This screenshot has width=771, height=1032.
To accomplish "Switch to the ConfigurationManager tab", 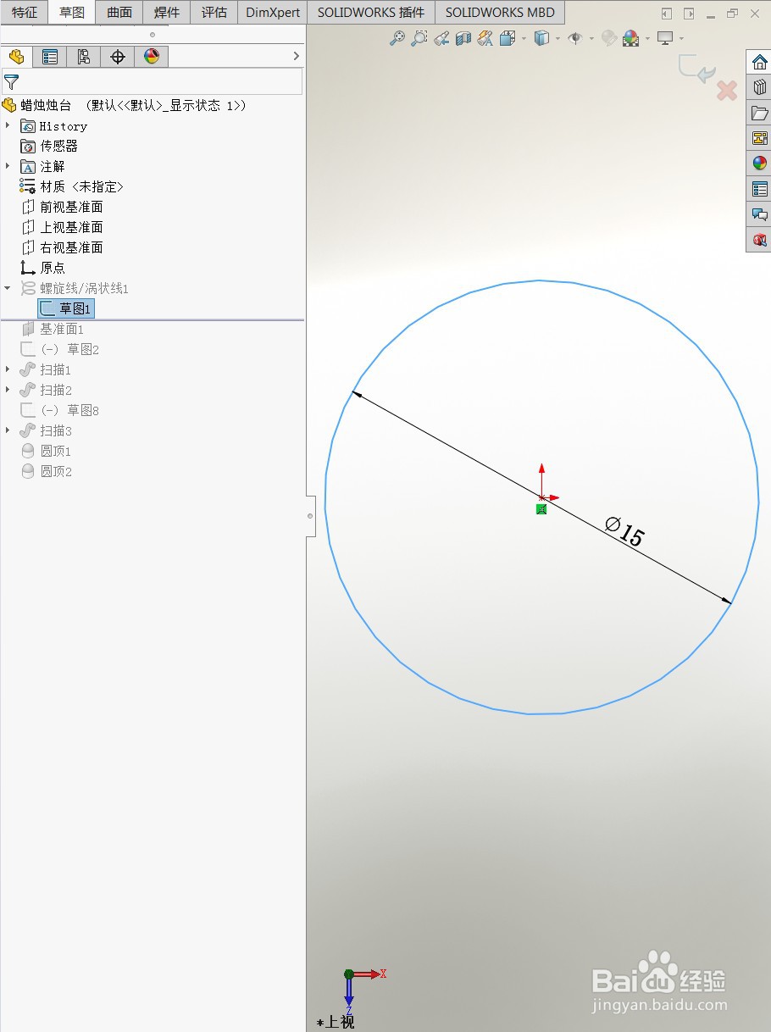I will [x=84, y=57].
